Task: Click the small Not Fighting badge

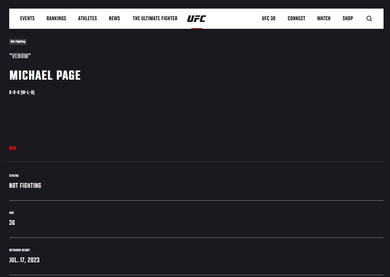Action: tap(18, 42)
